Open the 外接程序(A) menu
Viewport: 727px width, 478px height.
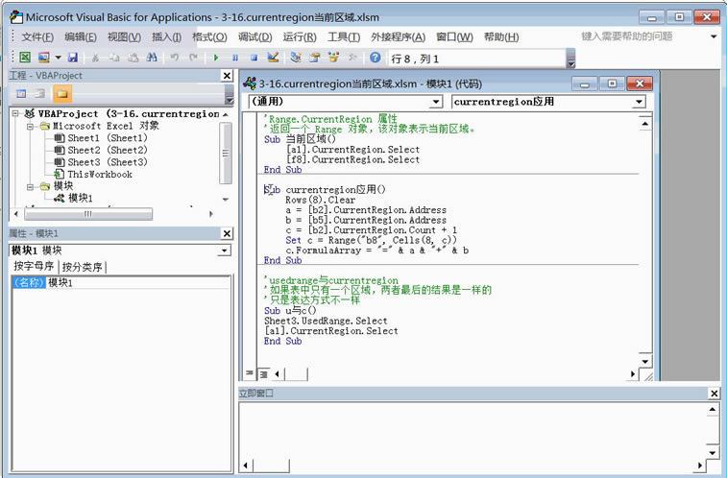click(398, 37)
